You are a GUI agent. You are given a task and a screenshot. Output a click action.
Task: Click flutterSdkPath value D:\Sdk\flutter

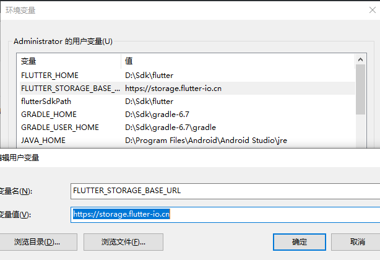[x=149, y=102]
